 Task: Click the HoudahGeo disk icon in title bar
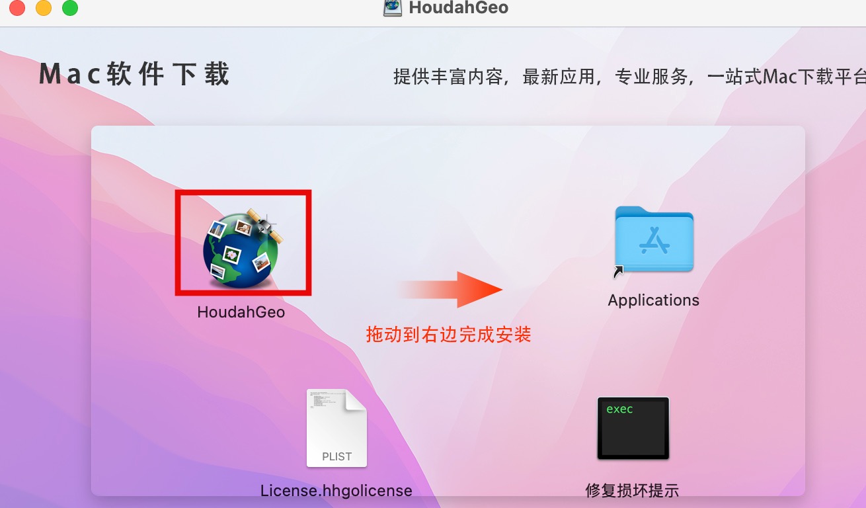393,8
